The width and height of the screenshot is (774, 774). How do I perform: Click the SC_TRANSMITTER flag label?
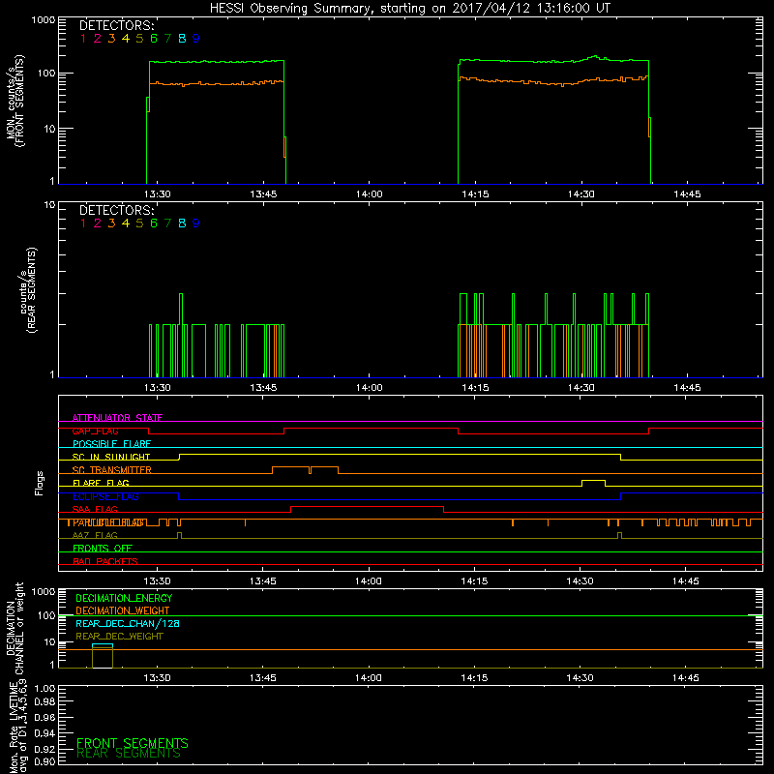coord(112,470)
